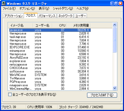Click the CPU value 97
124x111 pixels.
pos(63,30)
